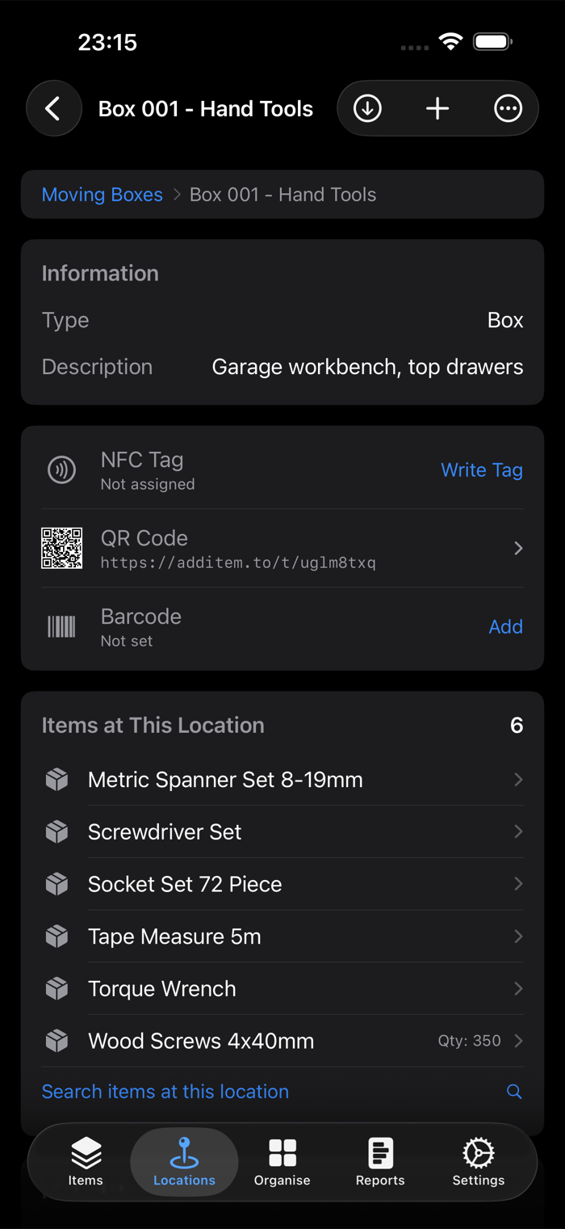Open the Settings tab

(x=479, y=1162)
